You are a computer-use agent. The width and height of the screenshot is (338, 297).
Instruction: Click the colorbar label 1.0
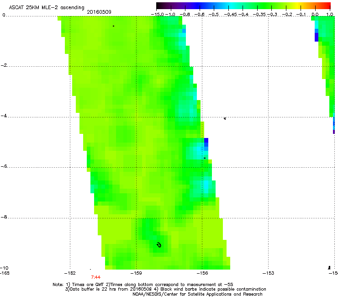[330, 15]
